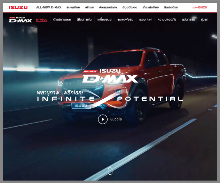The width and height of the screenshot is (220, 183).
Task: Click the All-New D-MAX logo in sub-navigation
Action: (x=21, y=19)
